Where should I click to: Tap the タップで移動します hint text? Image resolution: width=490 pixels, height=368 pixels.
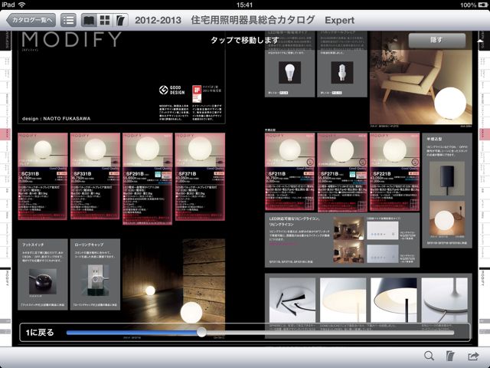[x=244, y=41]
